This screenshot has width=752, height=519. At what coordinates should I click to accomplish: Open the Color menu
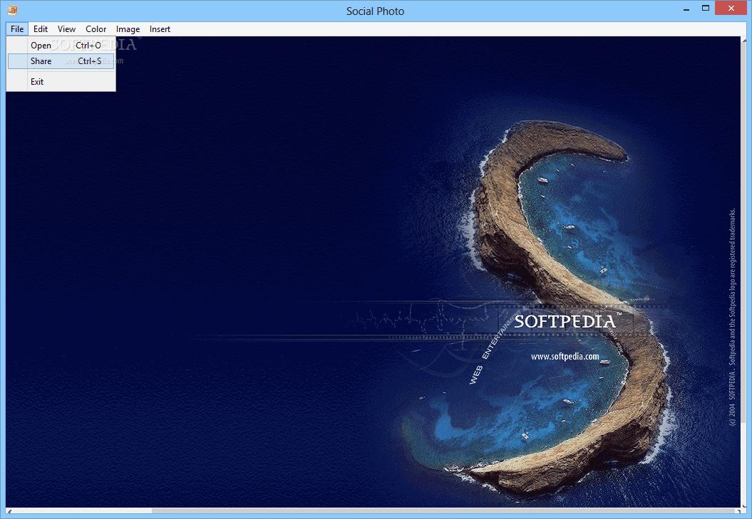(96, 29)
